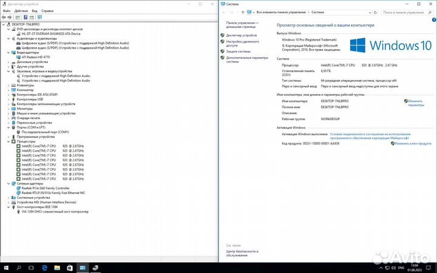Collapse the Порты (COM и LPT) category
Viewport: 437px width, 273px height.
[x=8, y=127]
